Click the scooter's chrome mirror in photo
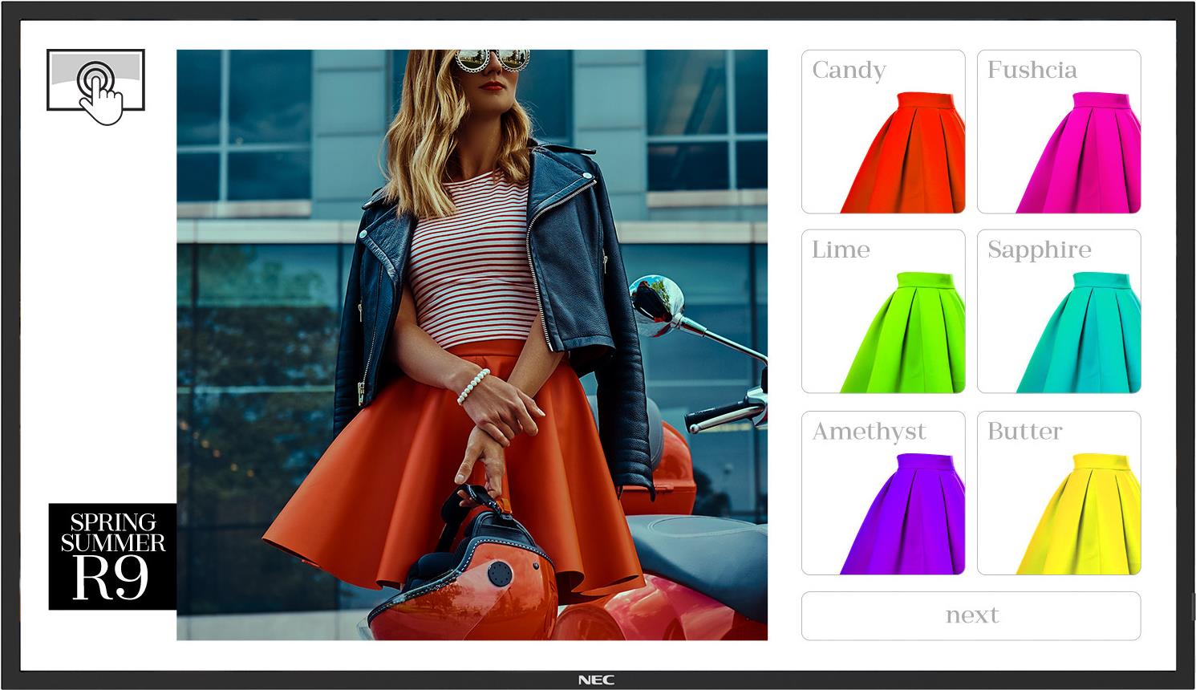 (656, 301)
